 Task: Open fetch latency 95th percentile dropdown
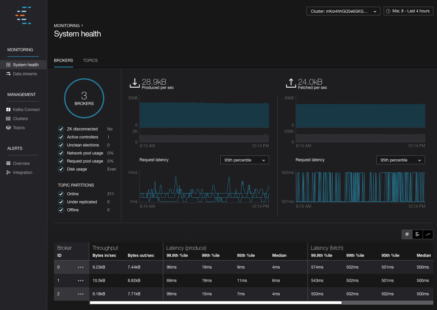(400, 160)
